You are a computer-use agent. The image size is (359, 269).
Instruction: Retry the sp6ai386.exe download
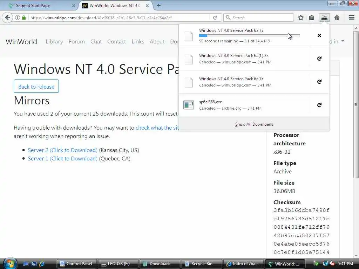(x=319, y=105)
